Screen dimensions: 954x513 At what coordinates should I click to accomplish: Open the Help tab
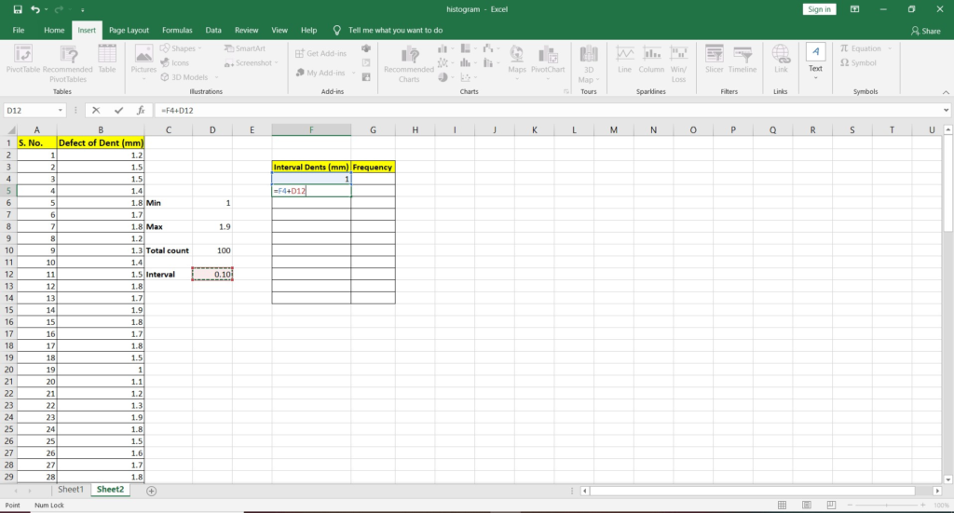tap(309, 30)
